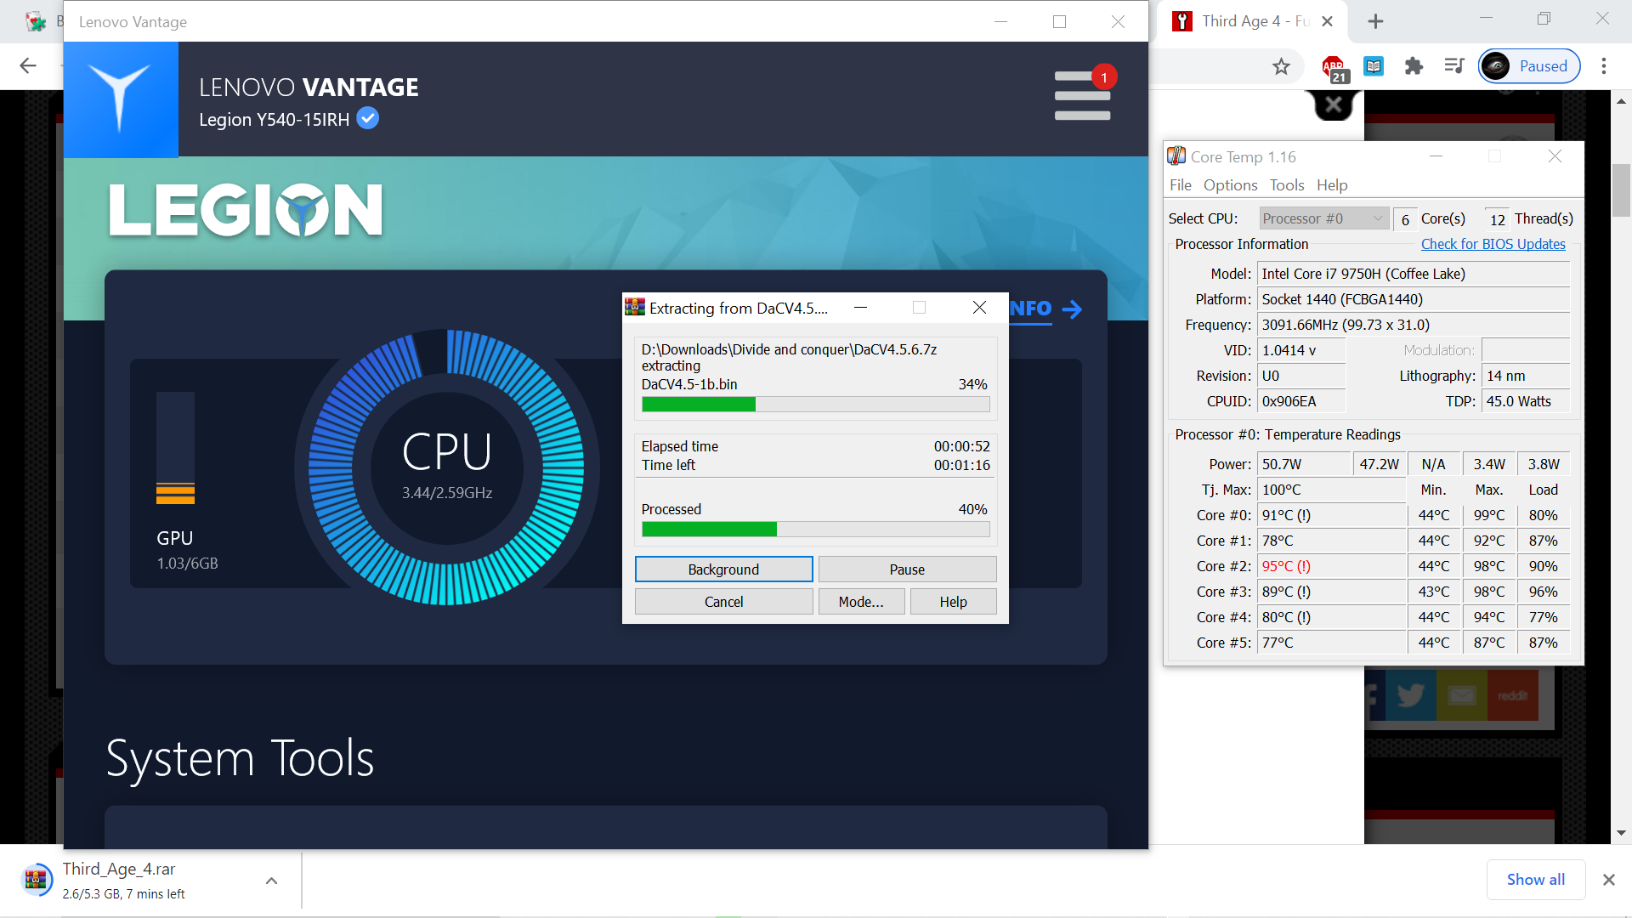Click the TDP 45.0 Watts value
This screenshot has height=918, width=1632.
tap(1527, 401)
